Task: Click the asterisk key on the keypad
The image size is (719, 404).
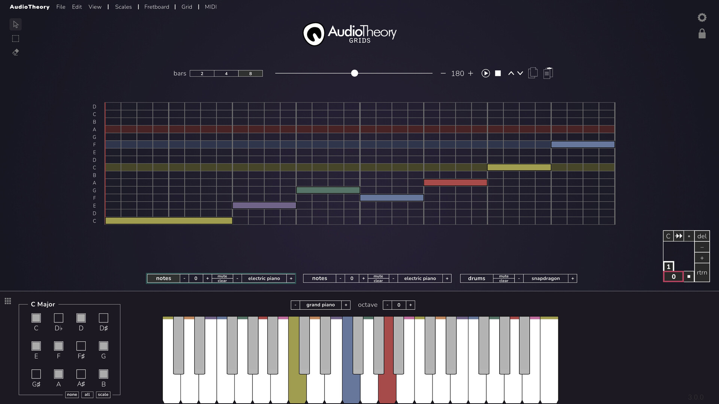Action: [x=689, y=236]
